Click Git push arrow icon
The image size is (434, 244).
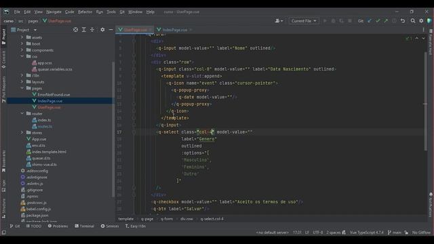click(386, 21)
